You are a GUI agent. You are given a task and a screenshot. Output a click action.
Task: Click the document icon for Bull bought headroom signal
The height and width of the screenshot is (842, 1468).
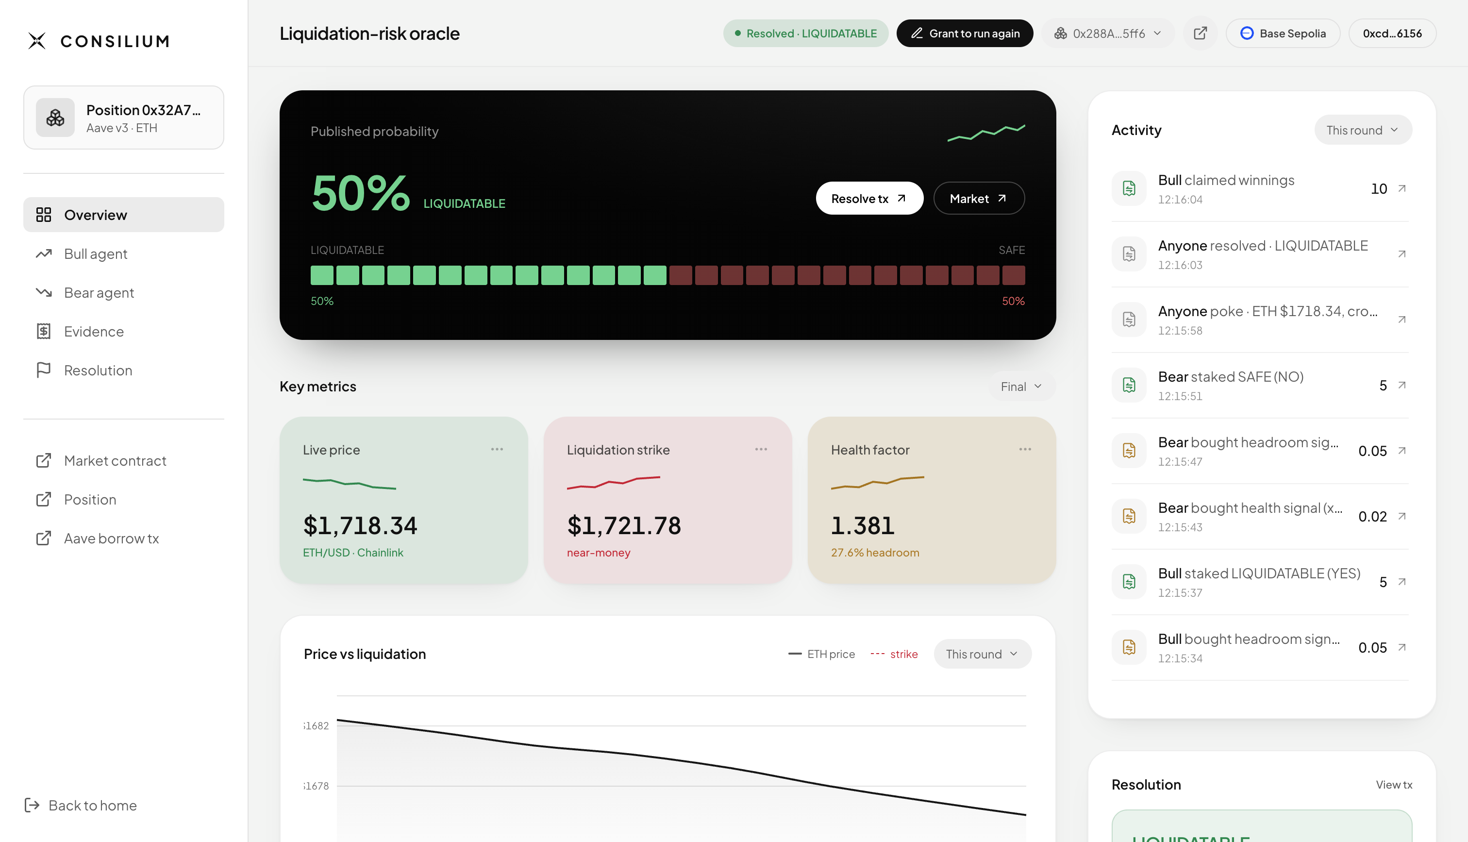(1129, 647)
